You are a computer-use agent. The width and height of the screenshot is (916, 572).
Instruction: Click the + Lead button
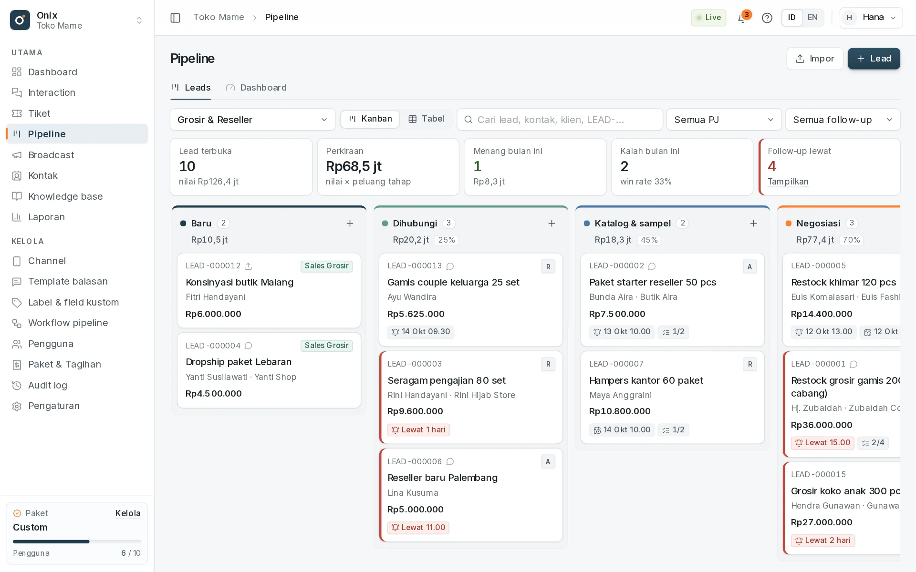click(874, 59)
